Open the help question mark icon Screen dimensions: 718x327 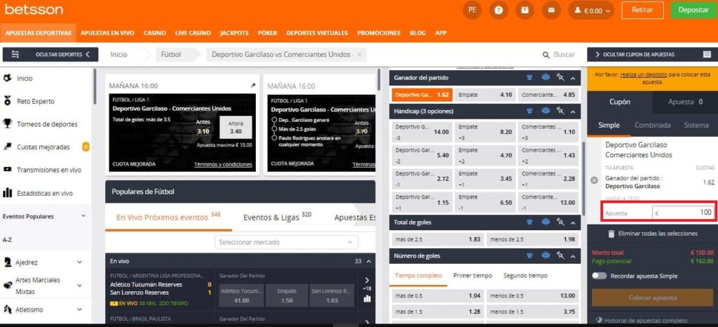499,10
